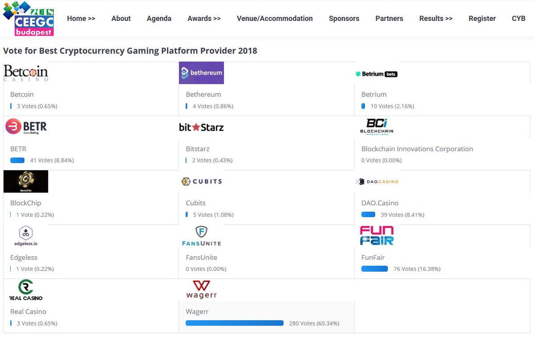Click the '280 Votes (60.34%)' text

[x=314, y=323]
